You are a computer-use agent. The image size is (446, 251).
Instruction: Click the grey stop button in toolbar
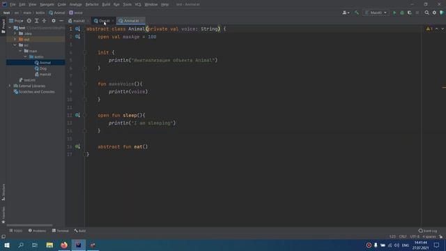coord(417,13)
